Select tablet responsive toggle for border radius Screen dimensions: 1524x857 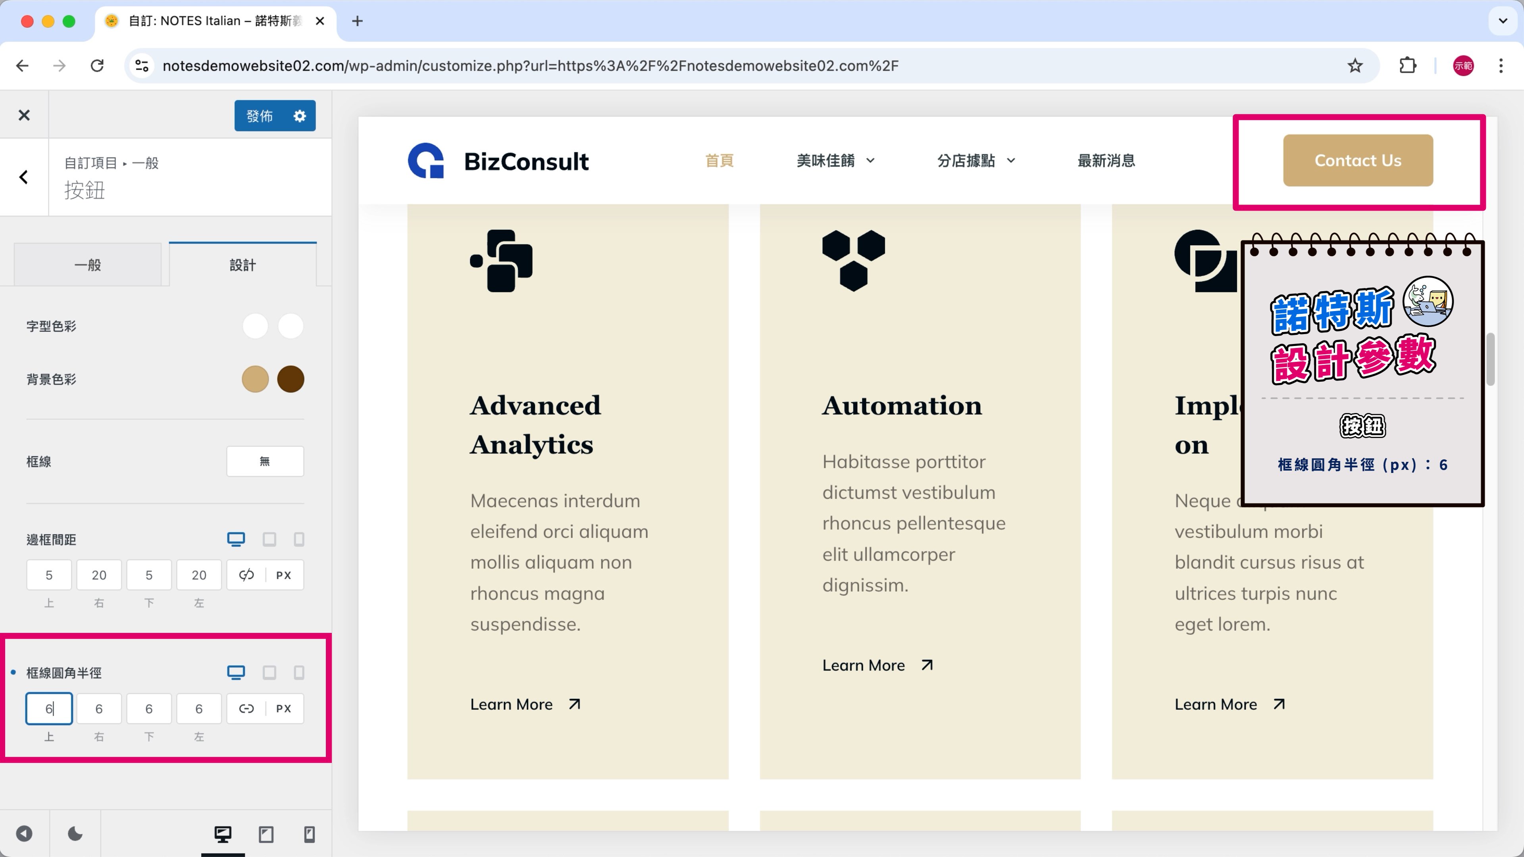point(269,673)
